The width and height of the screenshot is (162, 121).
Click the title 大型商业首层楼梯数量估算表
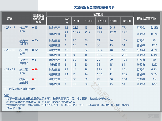pos(94,7)
